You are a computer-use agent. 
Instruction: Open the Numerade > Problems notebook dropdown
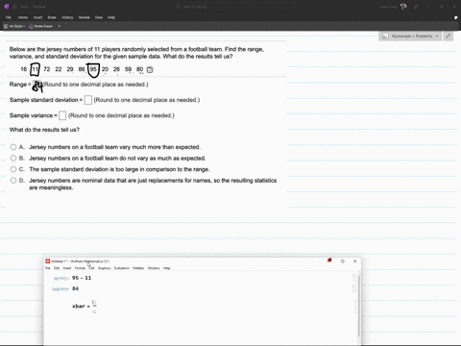click(x=410, y=37)
